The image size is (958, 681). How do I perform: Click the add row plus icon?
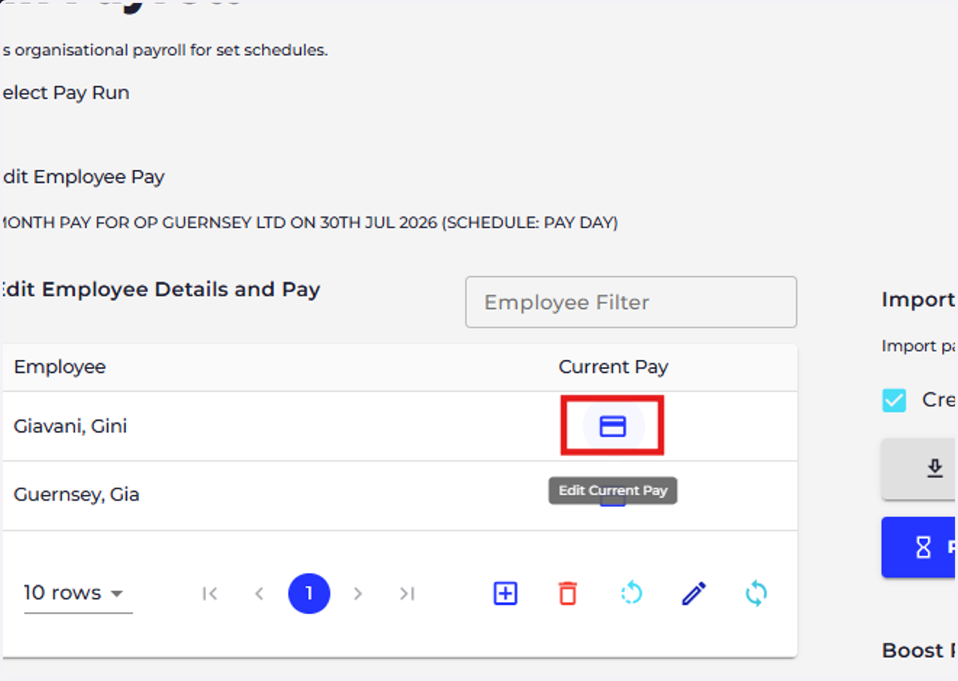coord(505,593)
